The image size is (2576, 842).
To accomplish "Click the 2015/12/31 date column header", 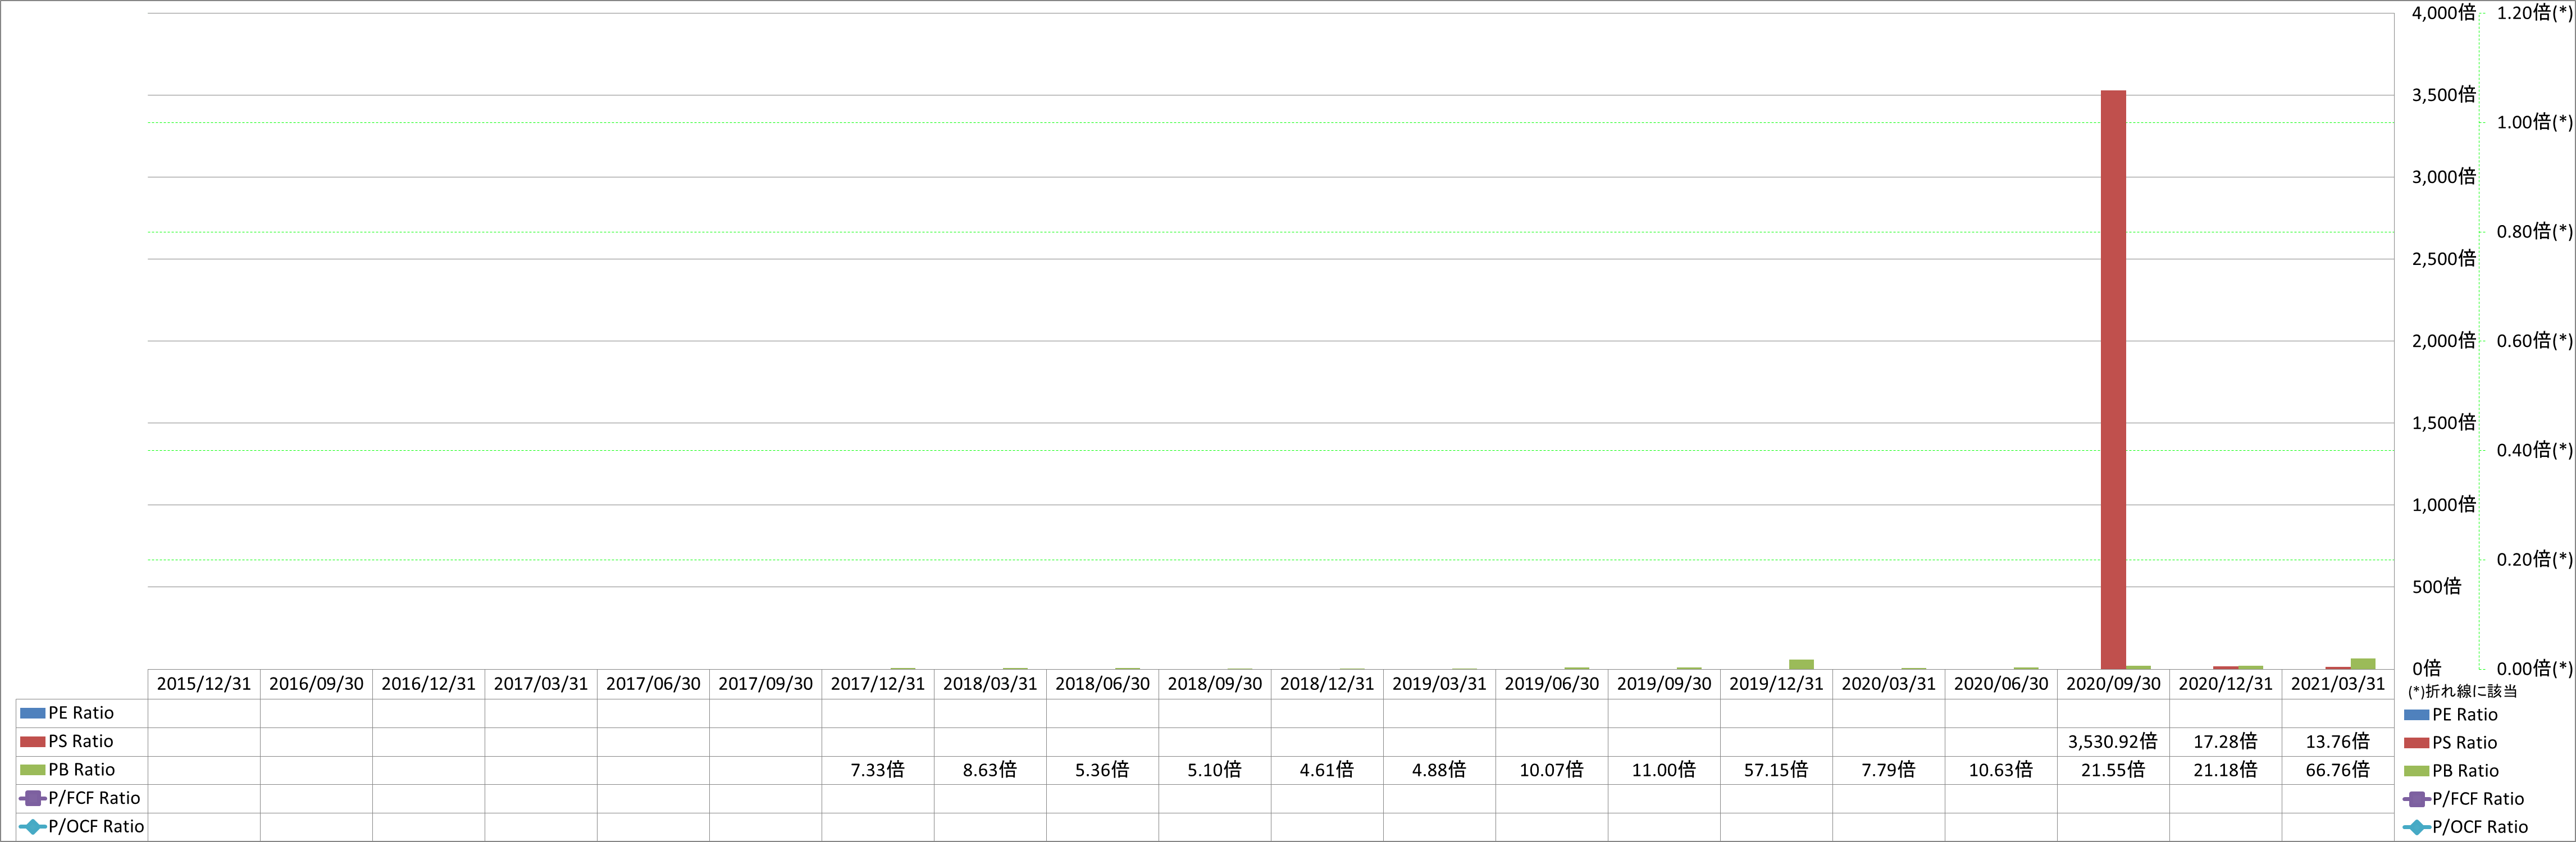I will pos(204,684).
